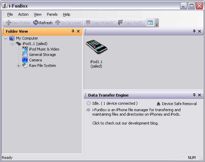Viewport: 205px width, 162px height.
Task: Open the Panels menu
Action: (x=52, y=14)
